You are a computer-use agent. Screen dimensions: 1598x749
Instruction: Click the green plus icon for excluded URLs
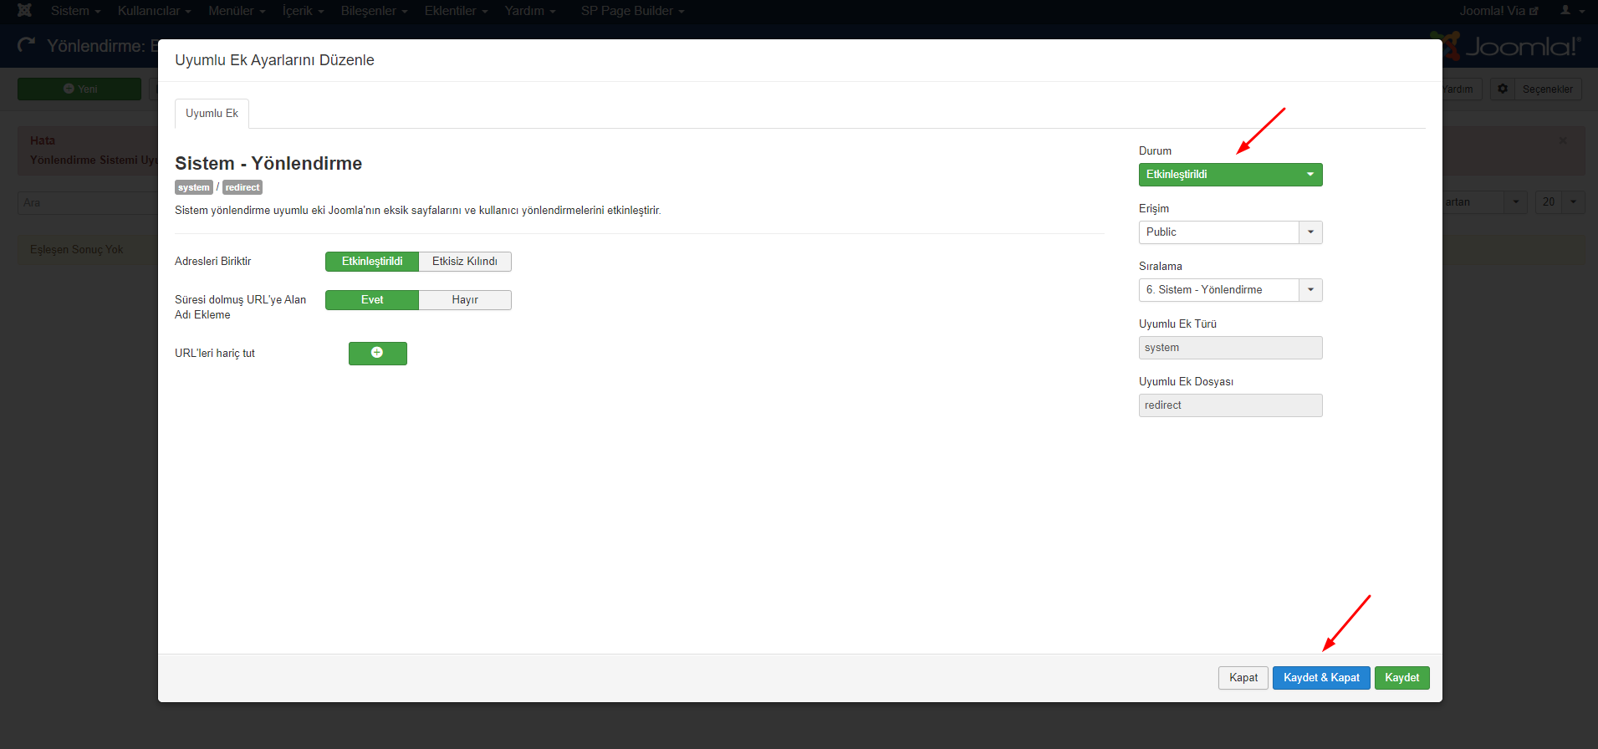click(x=377, y=353)
